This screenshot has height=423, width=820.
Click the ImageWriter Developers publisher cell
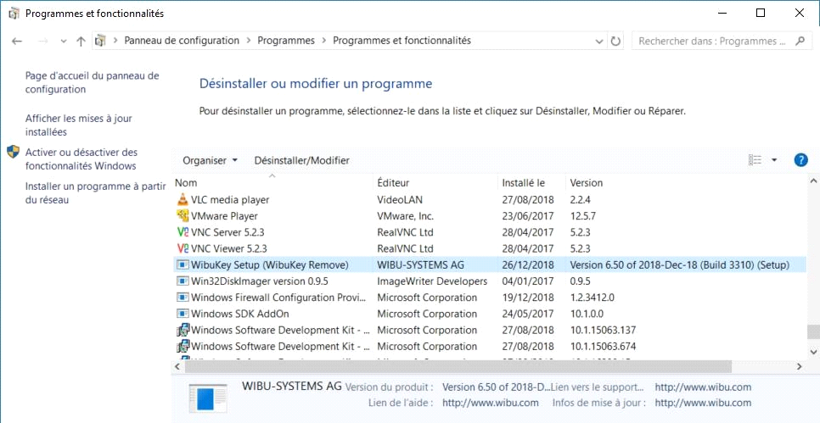432,281
